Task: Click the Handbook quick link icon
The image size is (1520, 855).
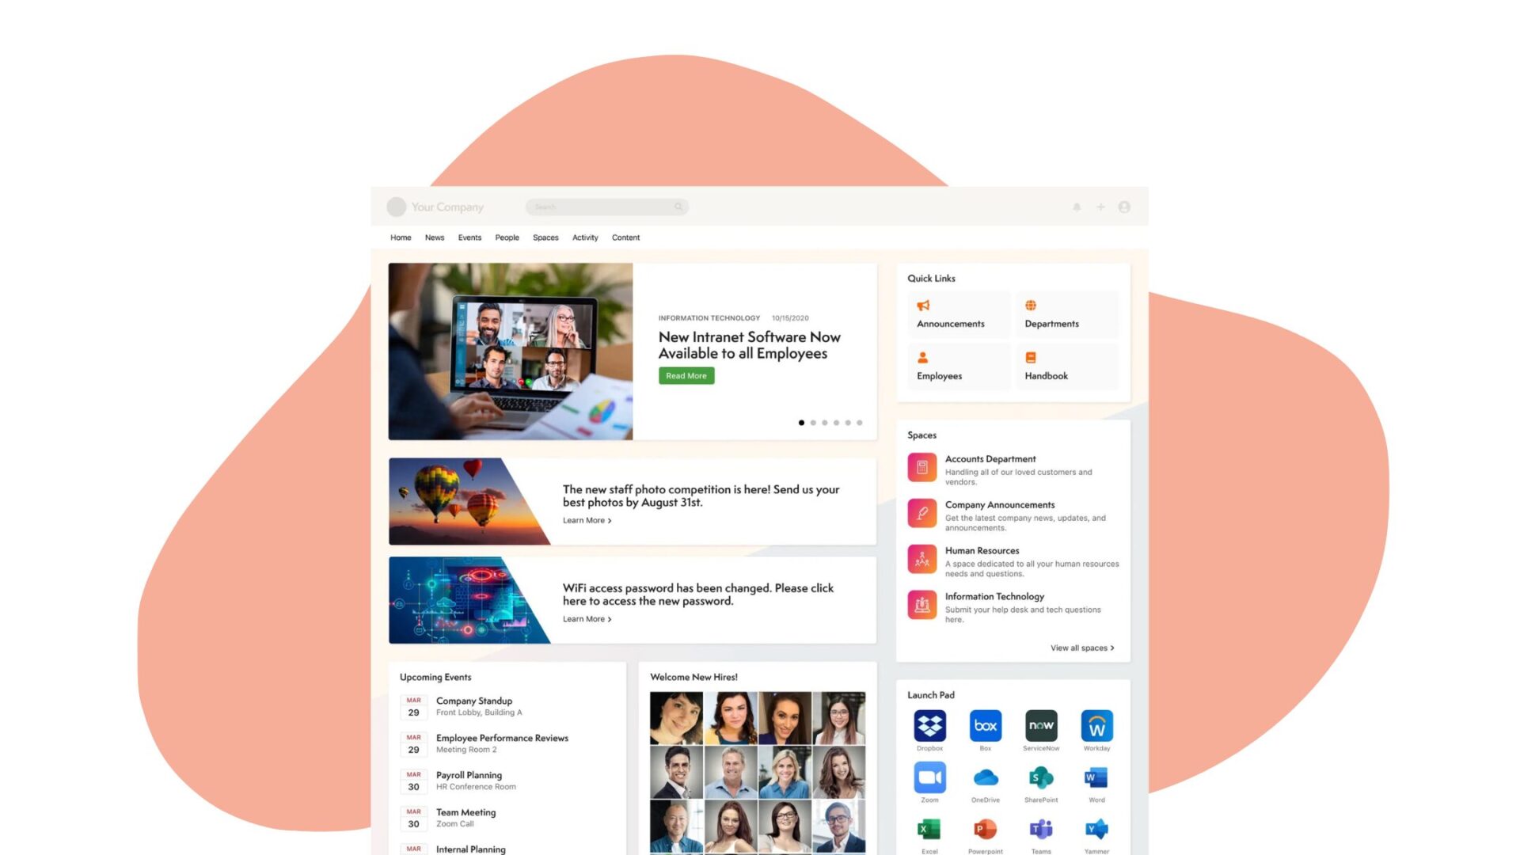Action: 1032,357
